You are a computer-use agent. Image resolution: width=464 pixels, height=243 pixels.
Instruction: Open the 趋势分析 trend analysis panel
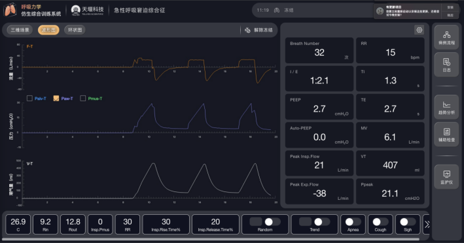tap(446, 107)
